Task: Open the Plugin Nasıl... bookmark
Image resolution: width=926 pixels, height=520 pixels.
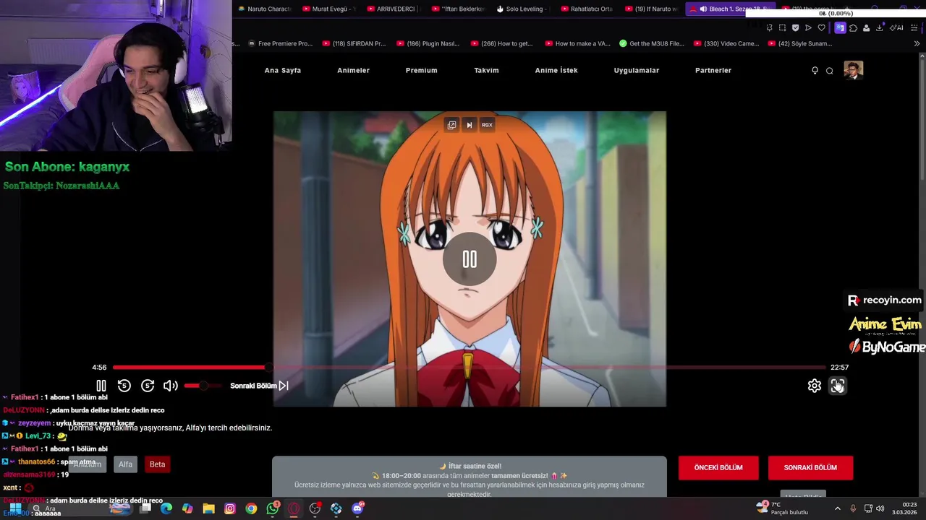Action: click(428, 43)
